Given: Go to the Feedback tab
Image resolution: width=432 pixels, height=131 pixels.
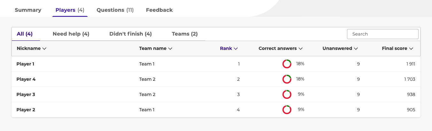Looking at the screenshot, I should [x=159, y=10].
